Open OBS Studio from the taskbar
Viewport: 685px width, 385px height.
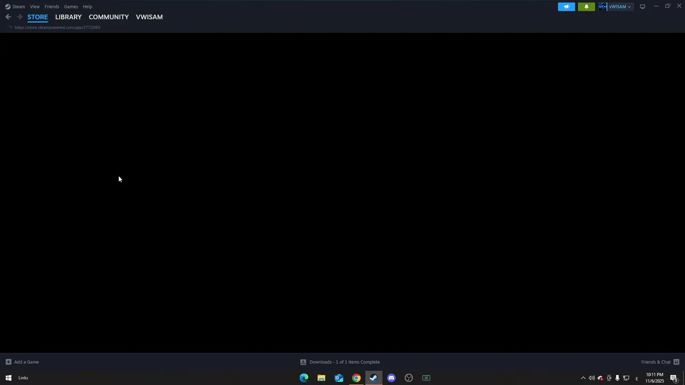click(x=409, y=378)
